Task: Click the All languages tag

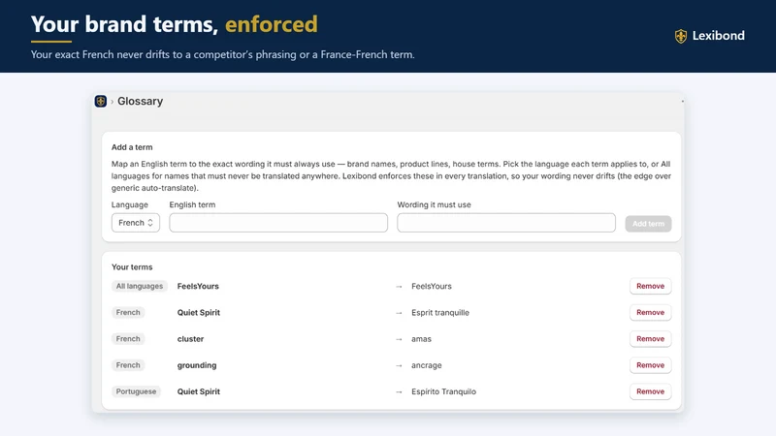Action: [140, 286]
